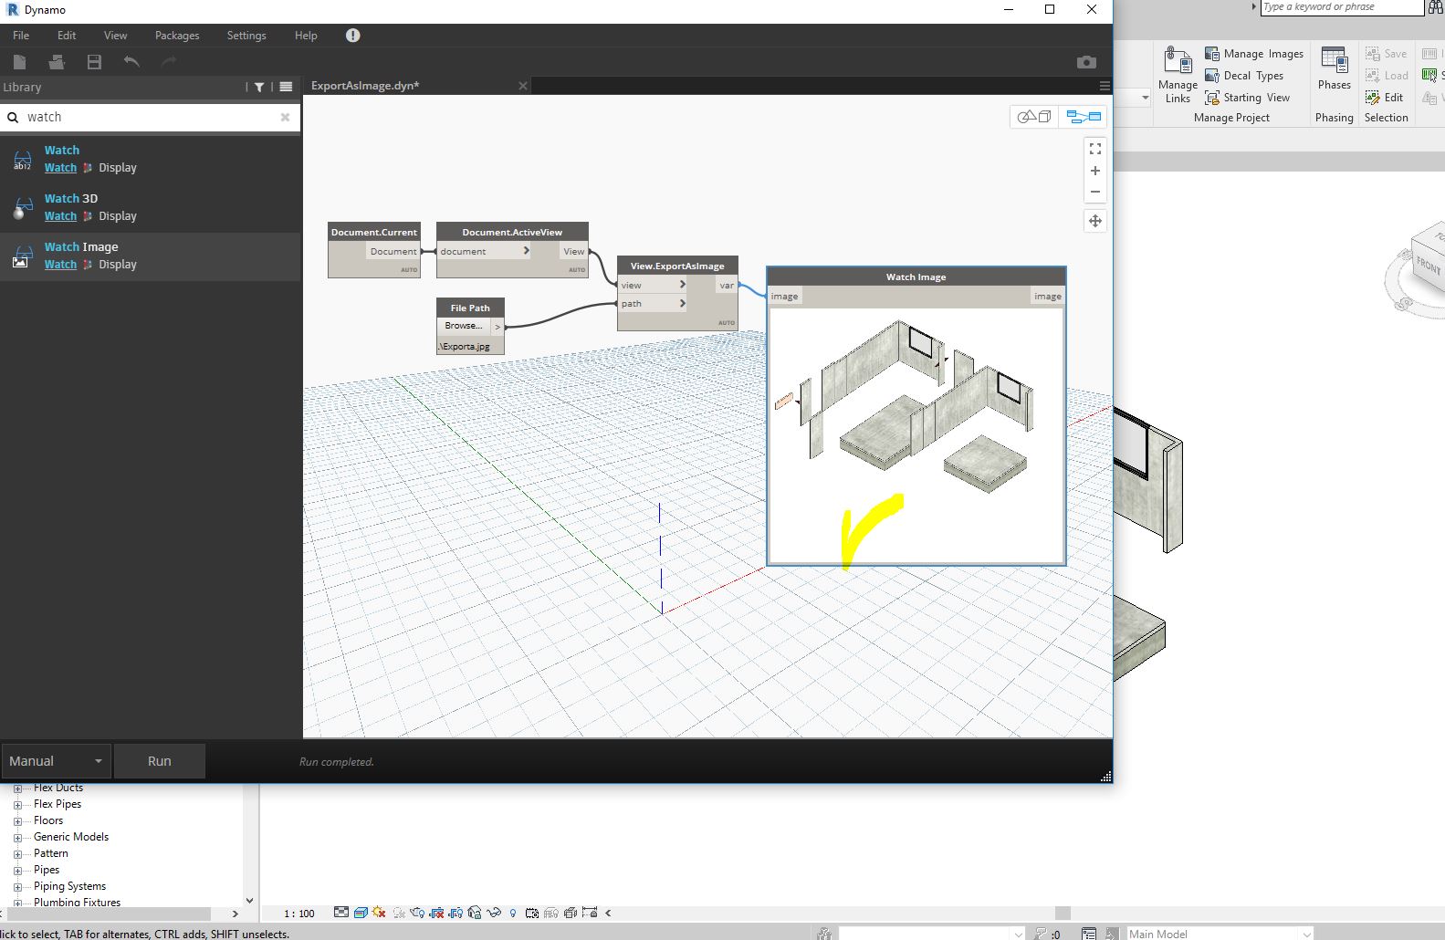Click the exclamation notification icon in menu bar

click(353, 36)
